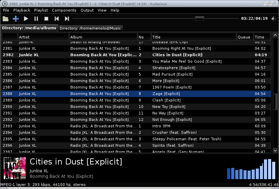This screenshot has height=189, width=279.
Task: Select the New Toy [Explicit] track
Action: (136, 107)
